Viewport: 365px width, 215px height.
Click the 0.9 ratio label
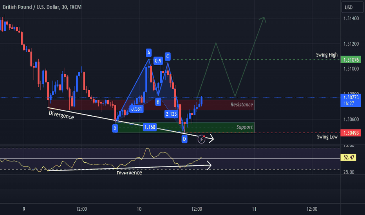click(x=158, y=61)
